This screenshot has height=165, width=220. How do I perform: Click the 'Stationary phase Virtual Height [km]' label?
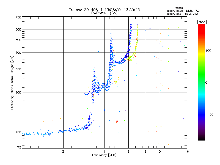[12, 82]
